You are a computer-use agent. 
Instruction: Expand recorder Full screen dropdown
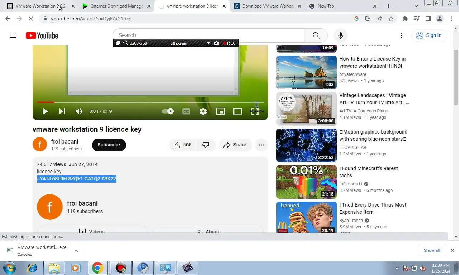(208, 43)
